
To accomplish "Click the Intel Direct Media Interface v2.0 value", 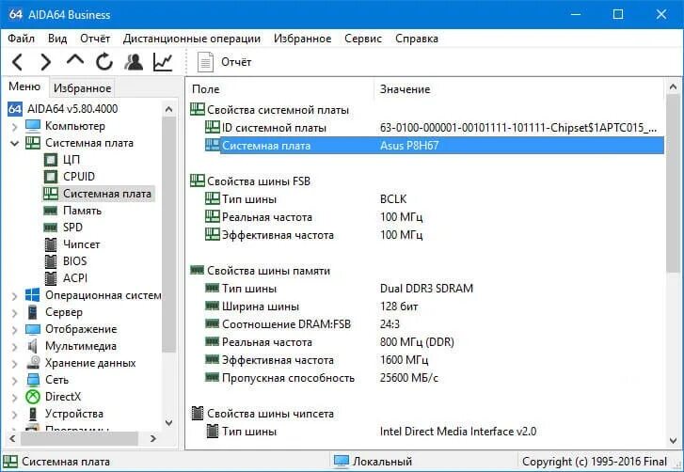I will [x=458, y=432].
